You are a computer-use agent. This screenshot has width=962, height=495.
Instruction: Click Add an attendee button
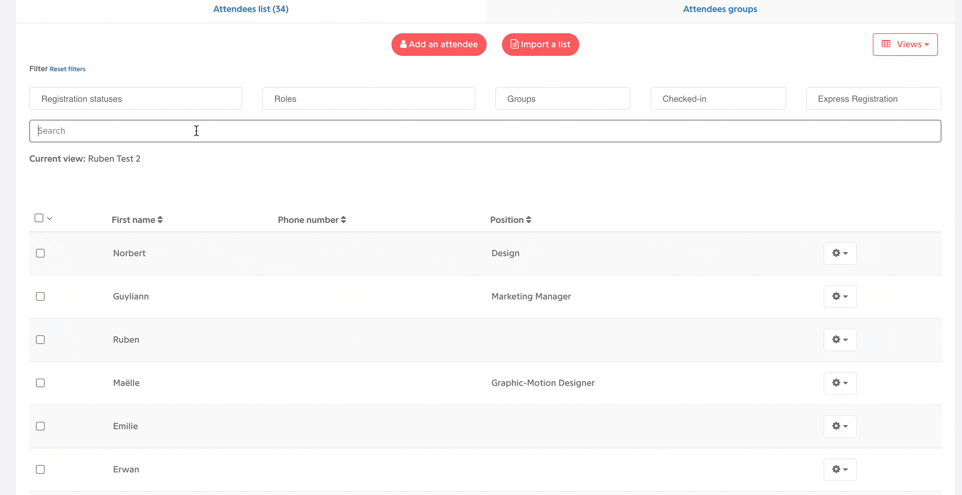click(x=439, y=45)
